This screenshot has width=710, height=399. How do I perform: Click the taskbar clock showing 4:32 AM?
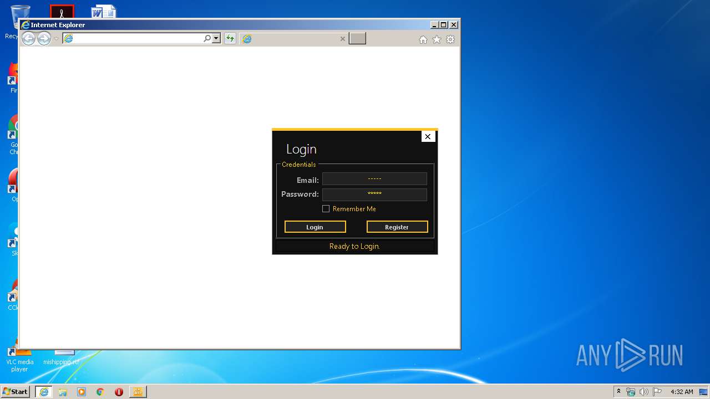[x=682, y=392]
